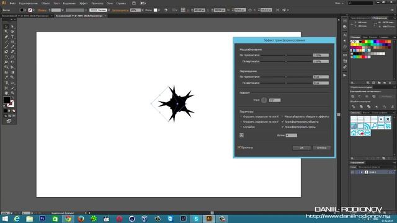The height and width of the screenshot is (223, 397).
Task: Click the change screen mode icon
Action: (9, 121)
